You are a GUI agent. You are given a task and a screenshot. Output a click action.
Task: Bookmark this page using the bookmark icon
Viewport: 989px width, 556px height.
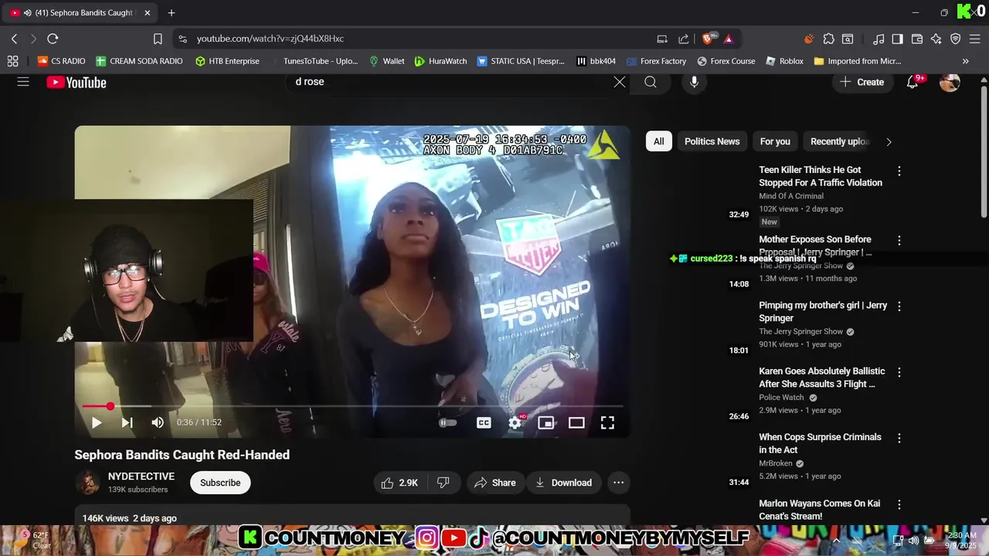pos(158,39)
